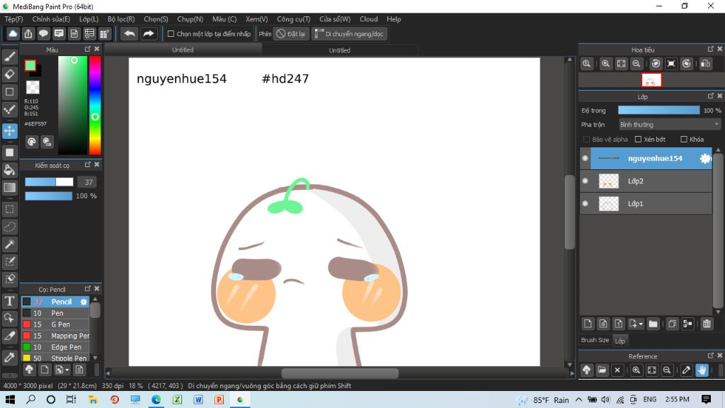Viewport: 725px width, 408px height.
Task: Select the G Pen brush
Action: click(55, 324)
